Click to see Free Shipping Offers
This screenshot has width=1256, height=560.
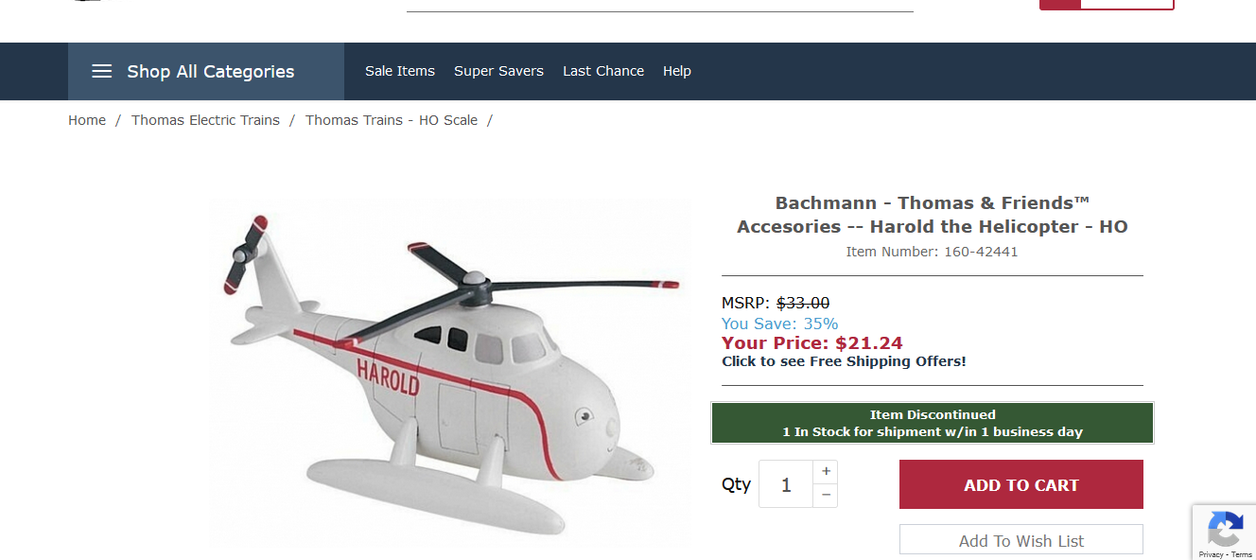pos(844,361)
